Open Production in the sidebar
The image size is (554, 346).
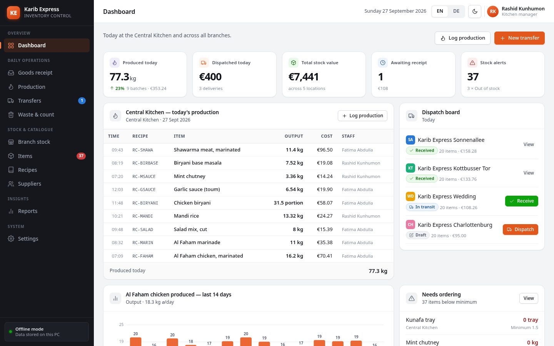(47, 87)
